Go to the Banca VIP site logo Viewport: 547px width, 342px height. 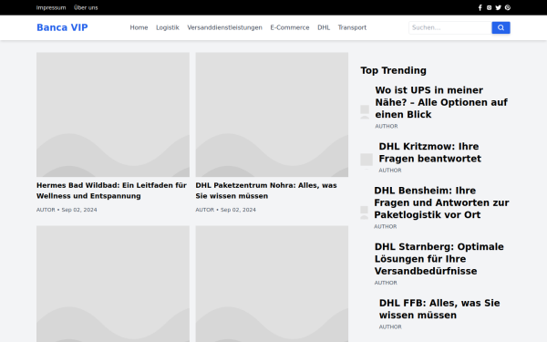coord(62,27)
